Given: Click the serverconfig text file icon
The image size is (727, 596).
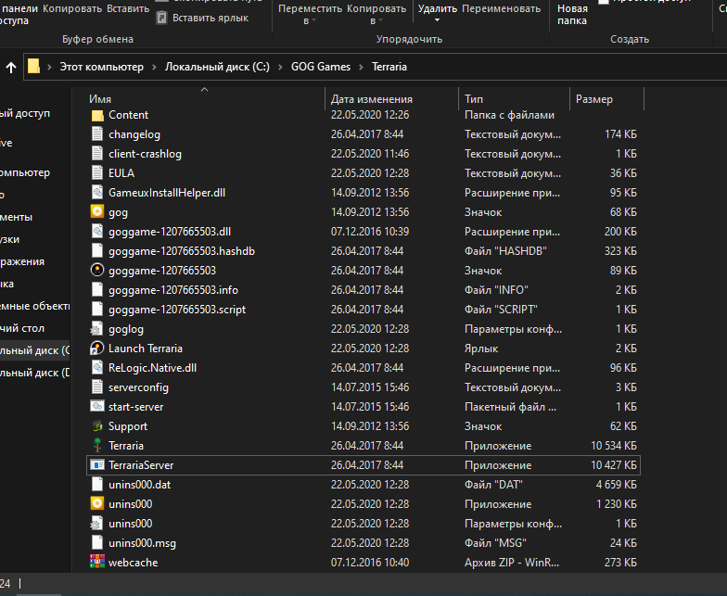Looking at the screenshot, I should pyautogui.click(x=97, y=387).
